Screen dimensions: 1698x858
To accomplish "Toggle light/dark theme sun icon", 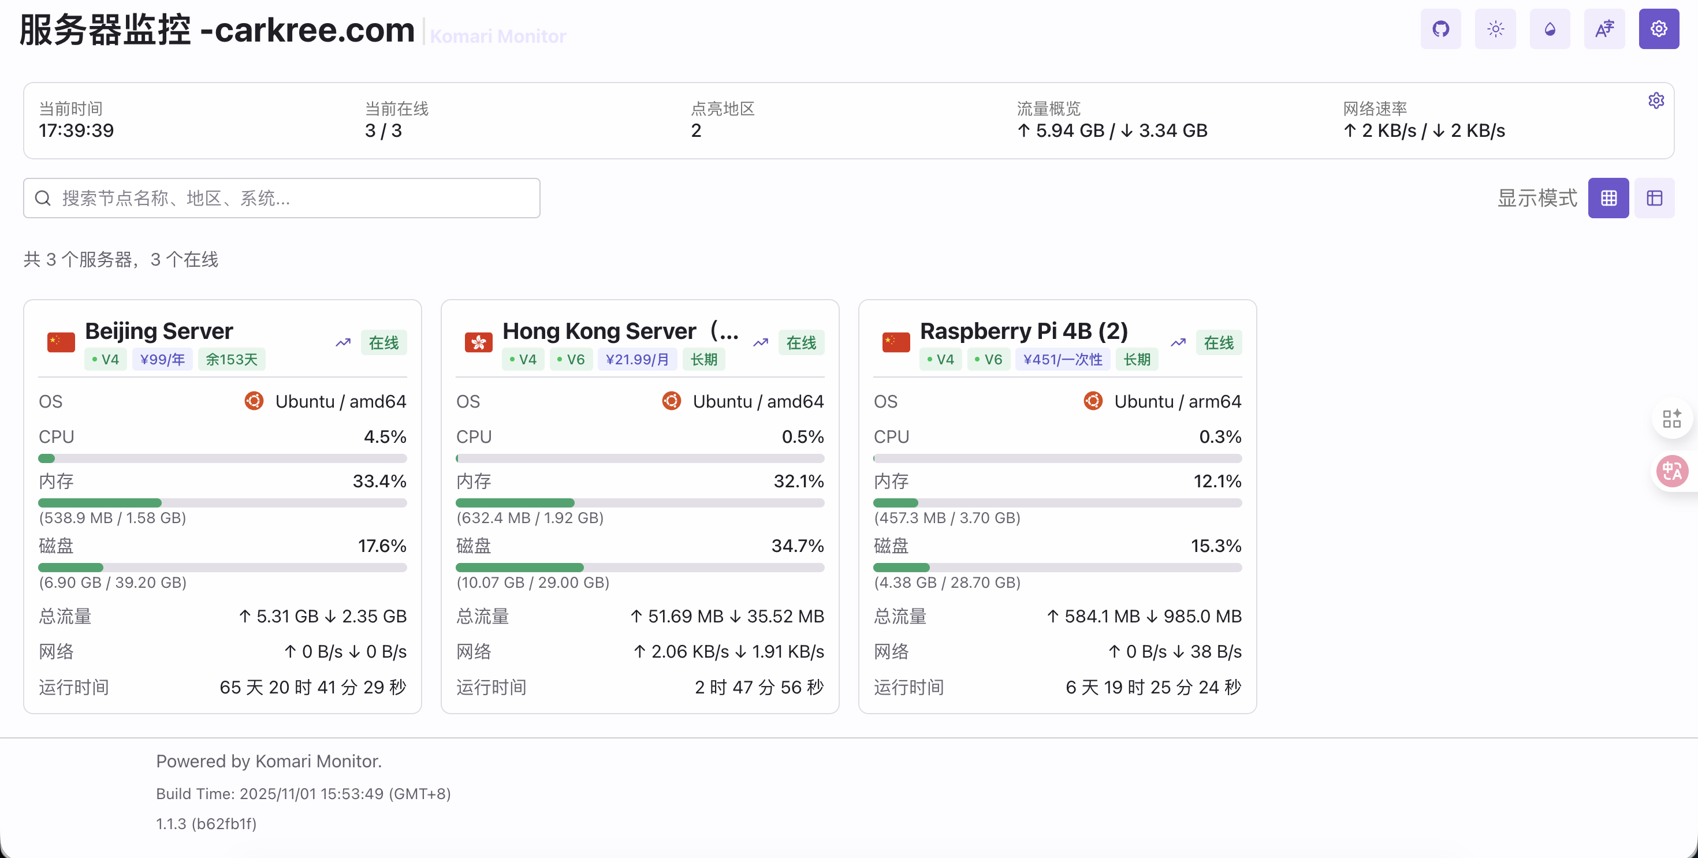I will click(1495, 29).
